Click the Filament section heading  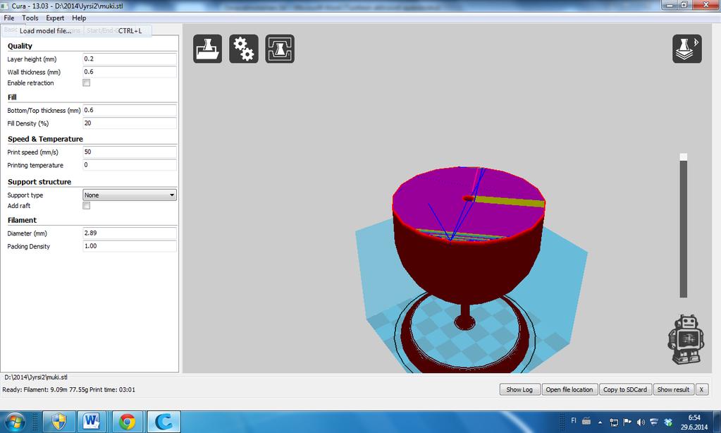pyautogui.click(x=22, y=221)
